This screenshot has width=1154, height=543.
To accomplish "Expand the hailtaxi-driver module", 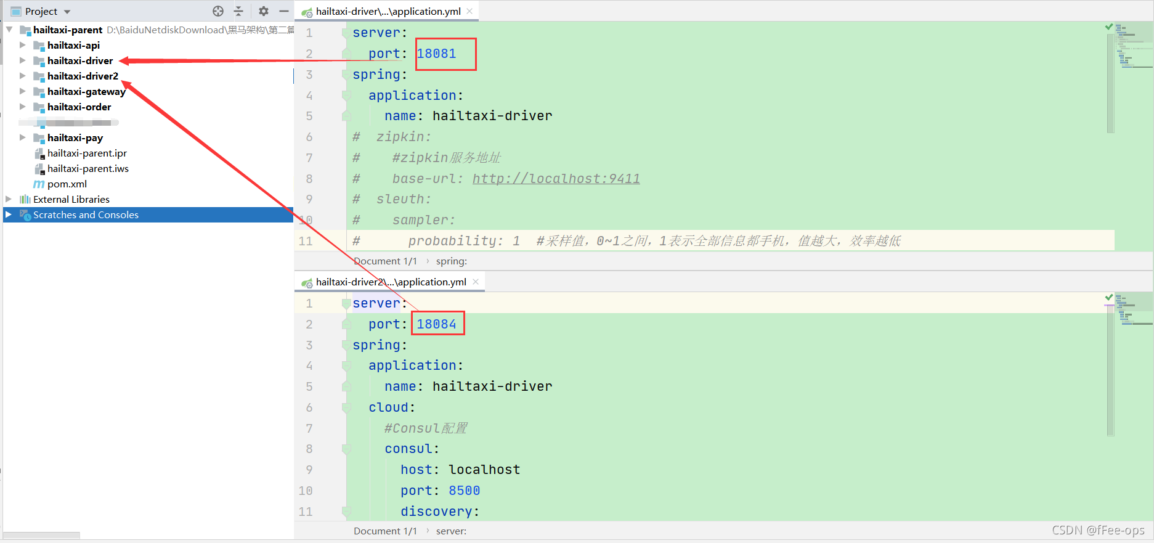I will point(23,60).
